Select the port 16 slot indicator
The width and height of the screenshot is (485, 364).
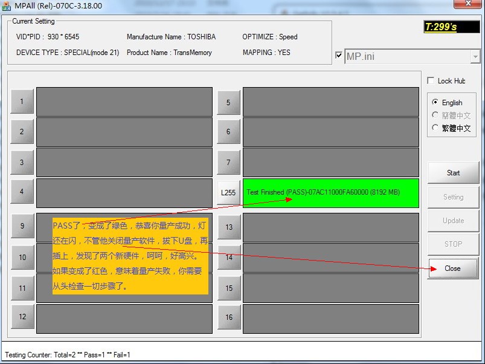(228, 317)
